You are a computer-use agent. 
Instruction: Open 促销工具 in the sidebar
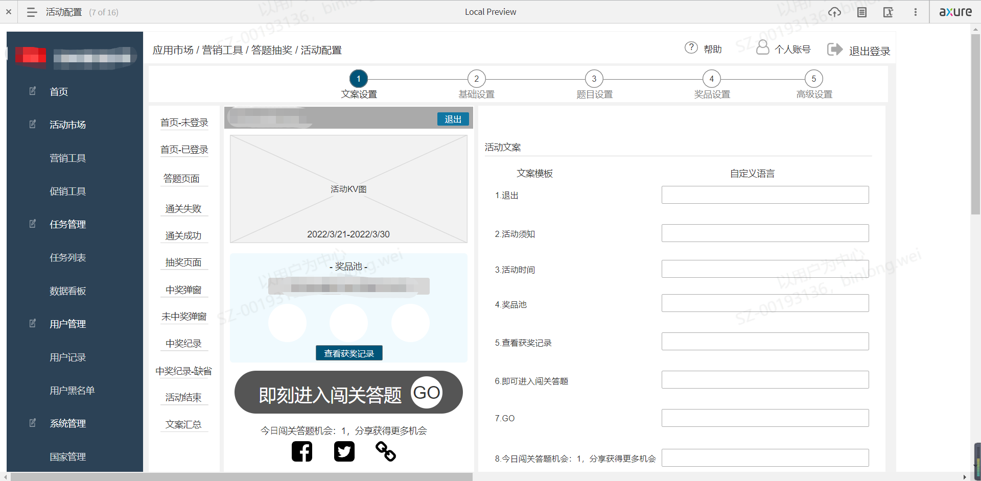click(67, 191)
